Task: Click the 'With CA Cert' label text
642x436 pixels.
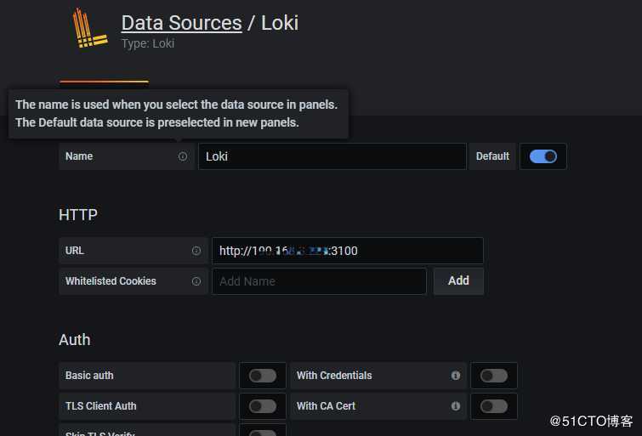Action: pos(326,406)
